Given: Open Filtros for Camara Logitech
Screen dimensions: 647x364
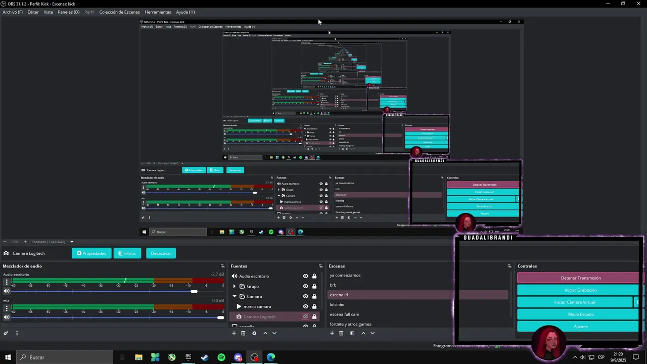Looking at the screenshot, I should [x=127, y=253].
